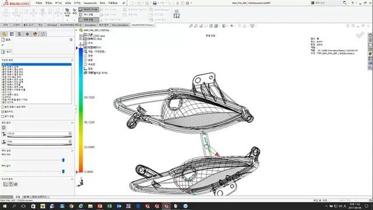The image size is (373, 210).
Task: Open the View Settings monitor icon
Action: point(252,26)
